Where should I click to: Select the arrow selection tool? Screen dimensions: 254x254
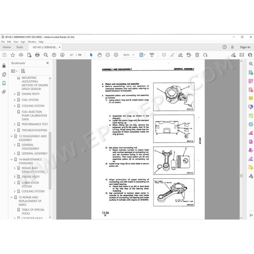click(x=91, y=55)
